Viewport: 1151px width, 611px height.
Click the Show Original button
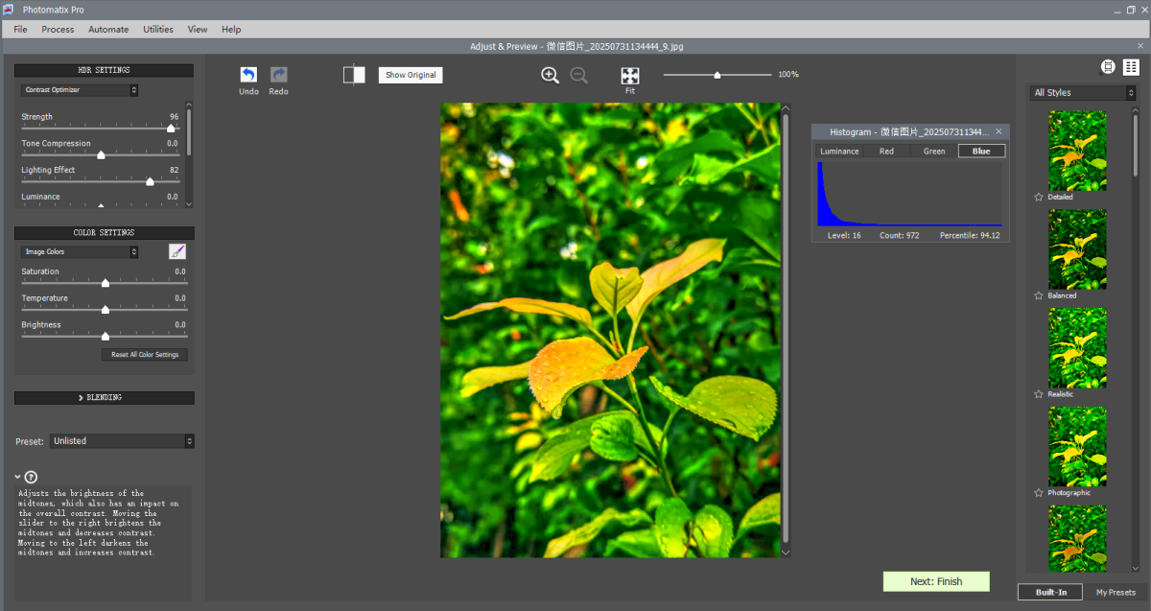411,75
